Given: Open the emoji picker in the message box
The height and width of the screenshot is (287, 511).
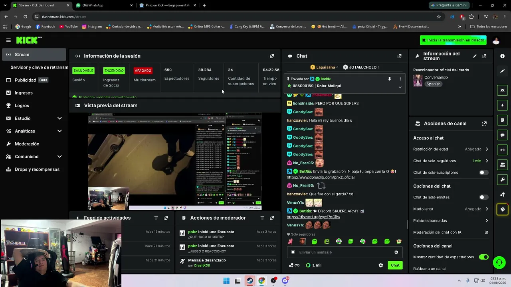Looking at the screenshot, I should click(x=396, y=252).
